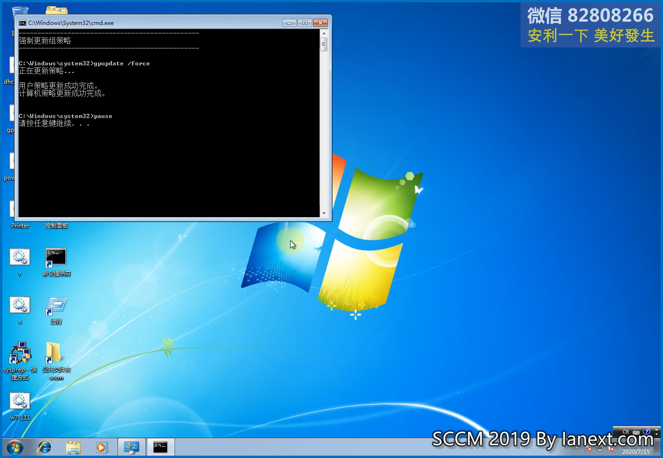Click cmd window scrollbar up arrow
Image resolution: width=663 pixels, height=458 pixels.
(324, 33)
